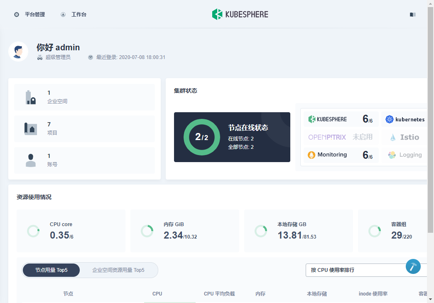The width and height of the screenshot is (434, 303).
Task: Click the 最近登录 timestamp text
Action: 131,57
